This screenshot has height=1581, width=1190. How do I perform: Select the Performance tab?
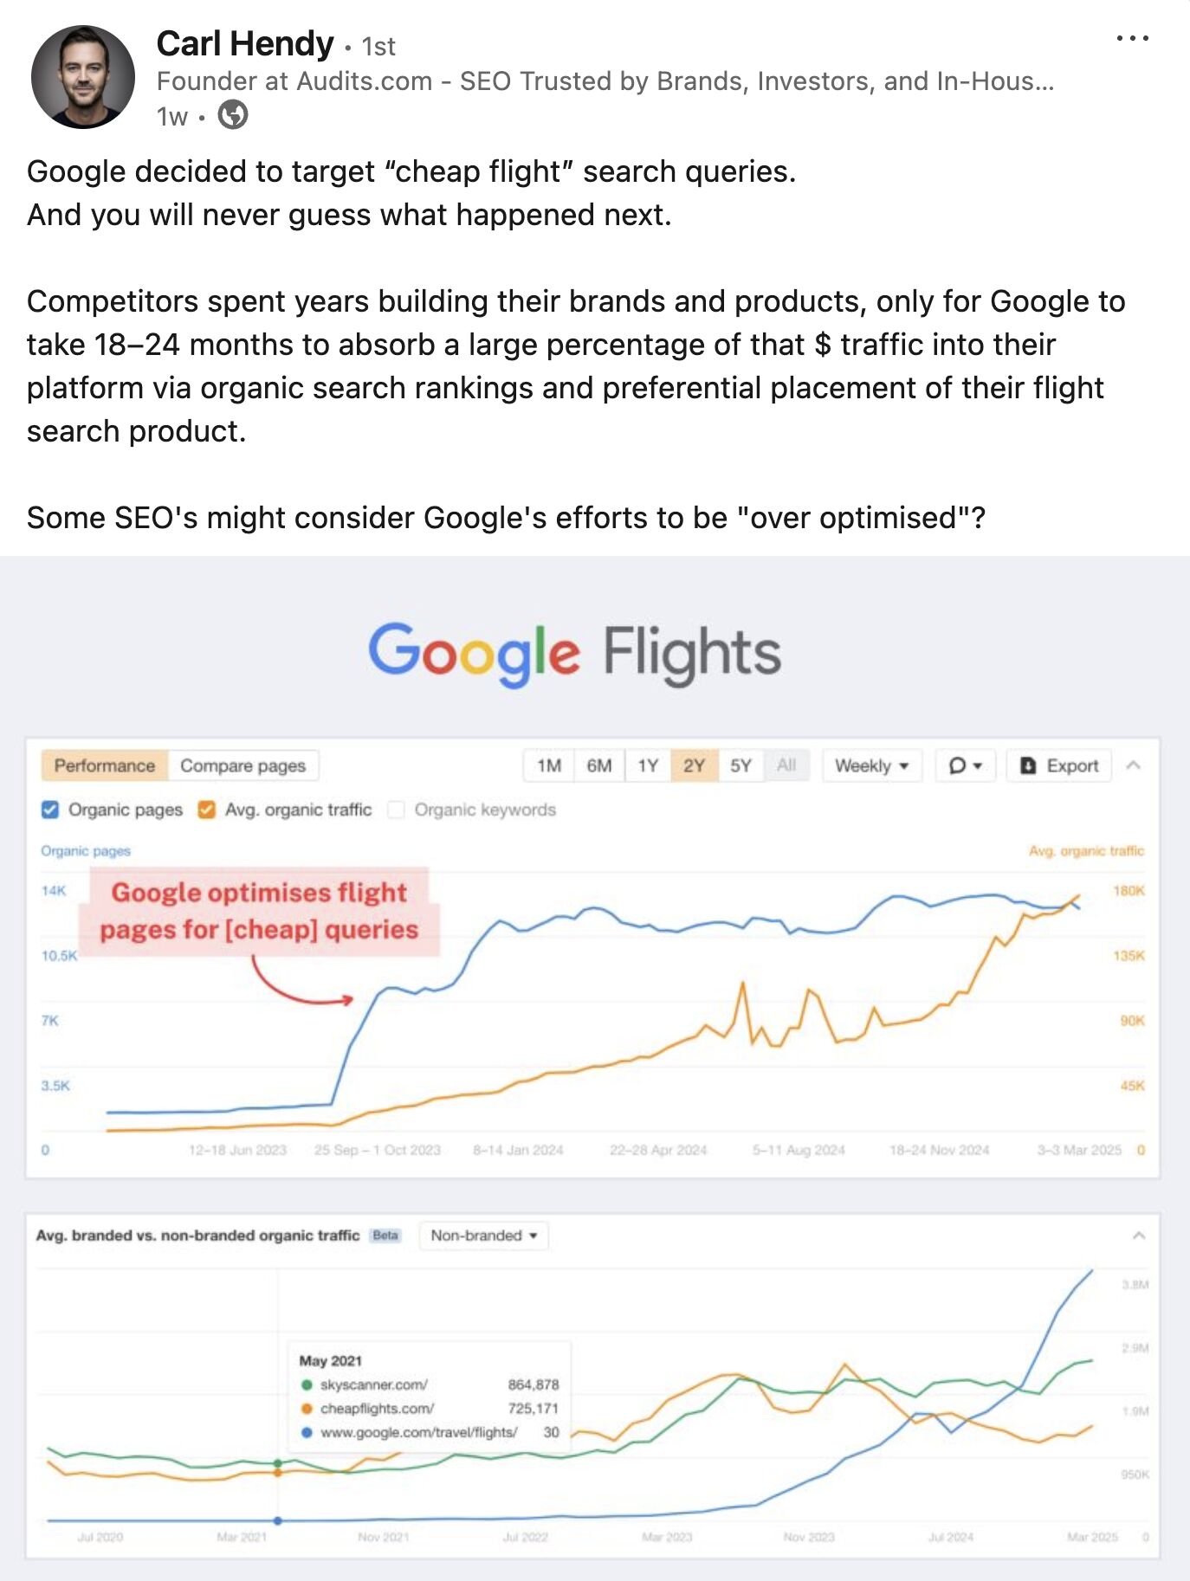point(105,765)
